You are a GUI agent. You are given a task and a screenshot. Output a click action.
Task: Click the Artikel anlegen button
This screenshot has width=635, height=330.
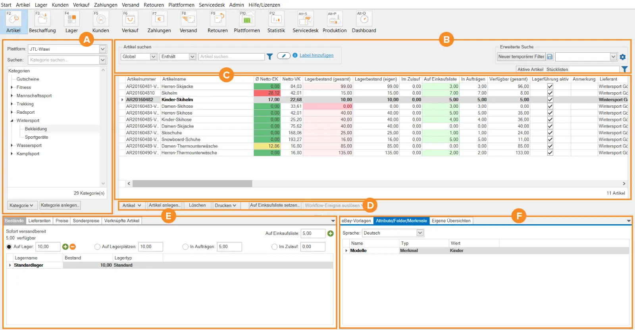165,205
